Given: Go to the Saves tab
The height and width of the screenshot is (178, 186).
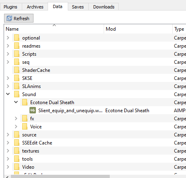Looking at the screenshot, I should point(78,7).
